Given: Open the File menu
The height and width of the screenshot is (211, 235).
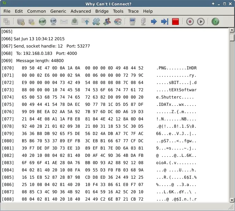Looking at the screenshot, I should [7, 11].
